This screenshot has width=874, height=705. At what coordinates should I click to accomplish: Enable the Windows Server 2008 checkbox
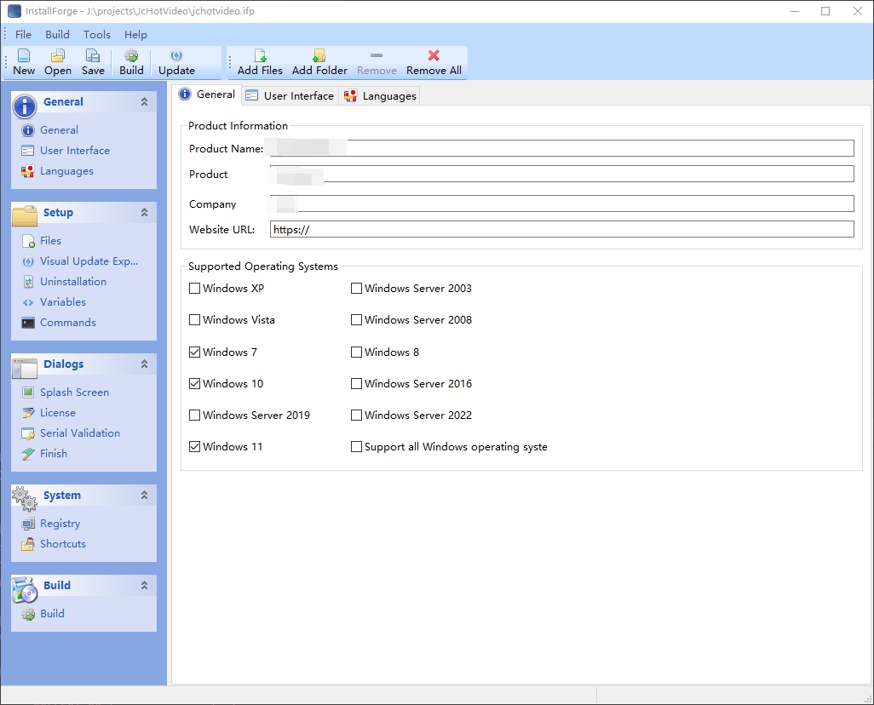pyautogui.click(x=356, y=320)
